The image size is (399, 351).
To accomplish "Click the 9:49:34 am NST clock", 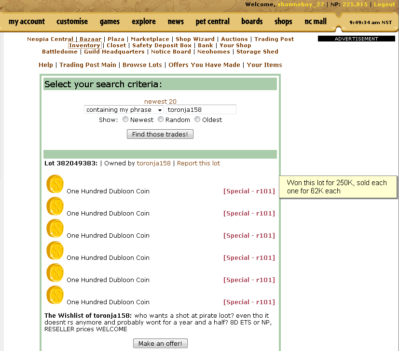I will click(x=371, y=22).
